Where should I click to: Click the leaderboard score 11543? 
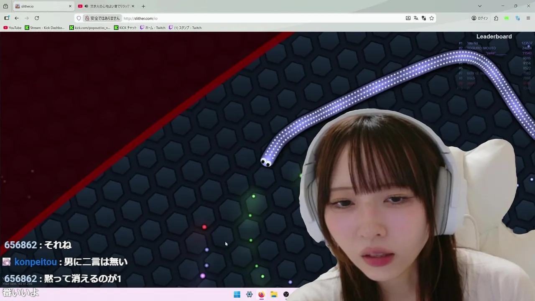pyautogui.click(x=527, y=53)
